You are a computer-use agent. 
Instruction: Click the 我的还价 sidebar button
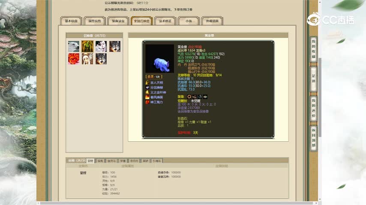(313, 108)
